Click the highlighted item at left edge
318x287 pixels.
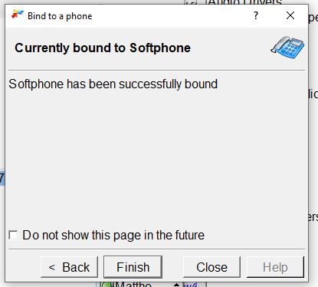(2, 177)
